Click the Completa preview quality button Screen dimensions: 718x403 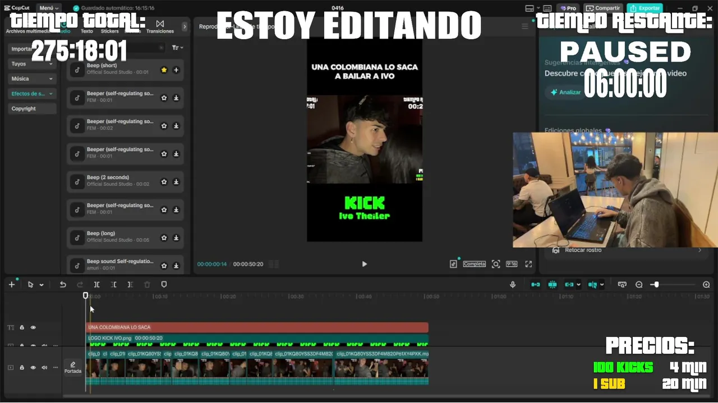click(x=474, y=264)
